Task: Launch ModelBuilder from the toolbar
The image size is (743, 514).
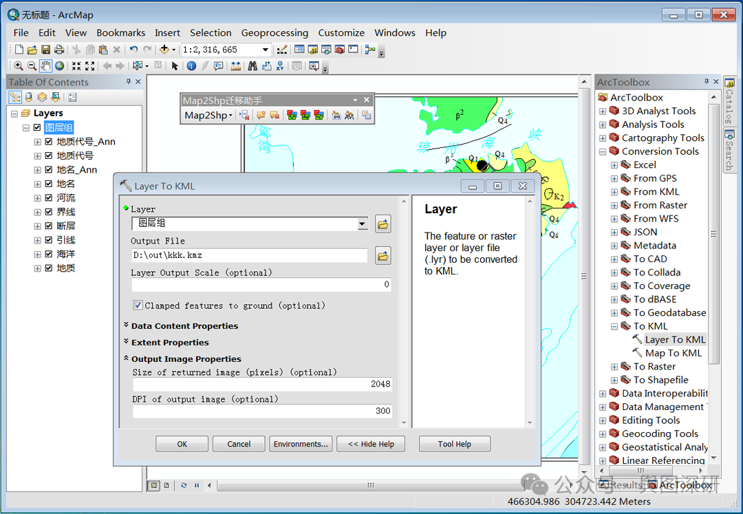Action: pos(370,50)
